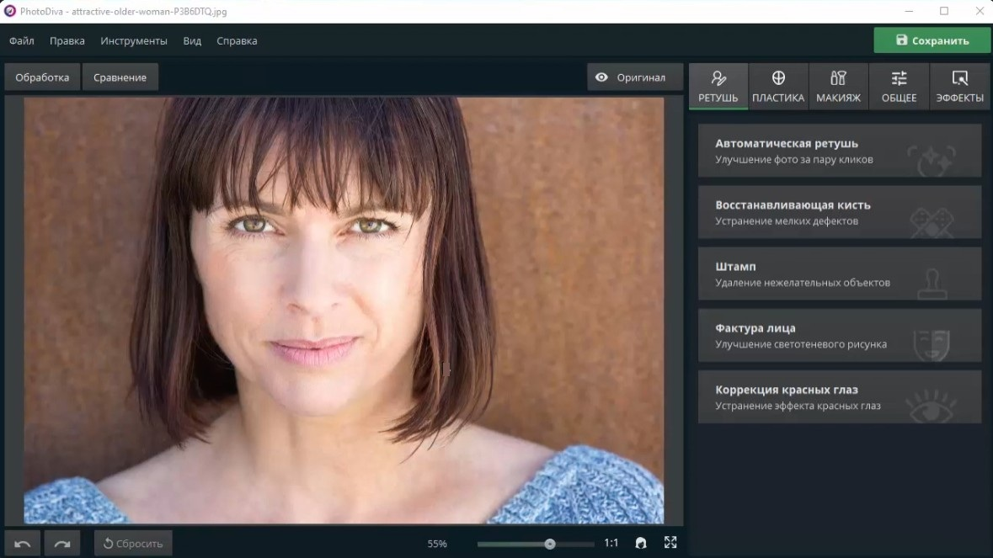Screen dimensions: 993x558
Task: Choose Восстанавливающая кисть tool
Action: pos(840,212)
